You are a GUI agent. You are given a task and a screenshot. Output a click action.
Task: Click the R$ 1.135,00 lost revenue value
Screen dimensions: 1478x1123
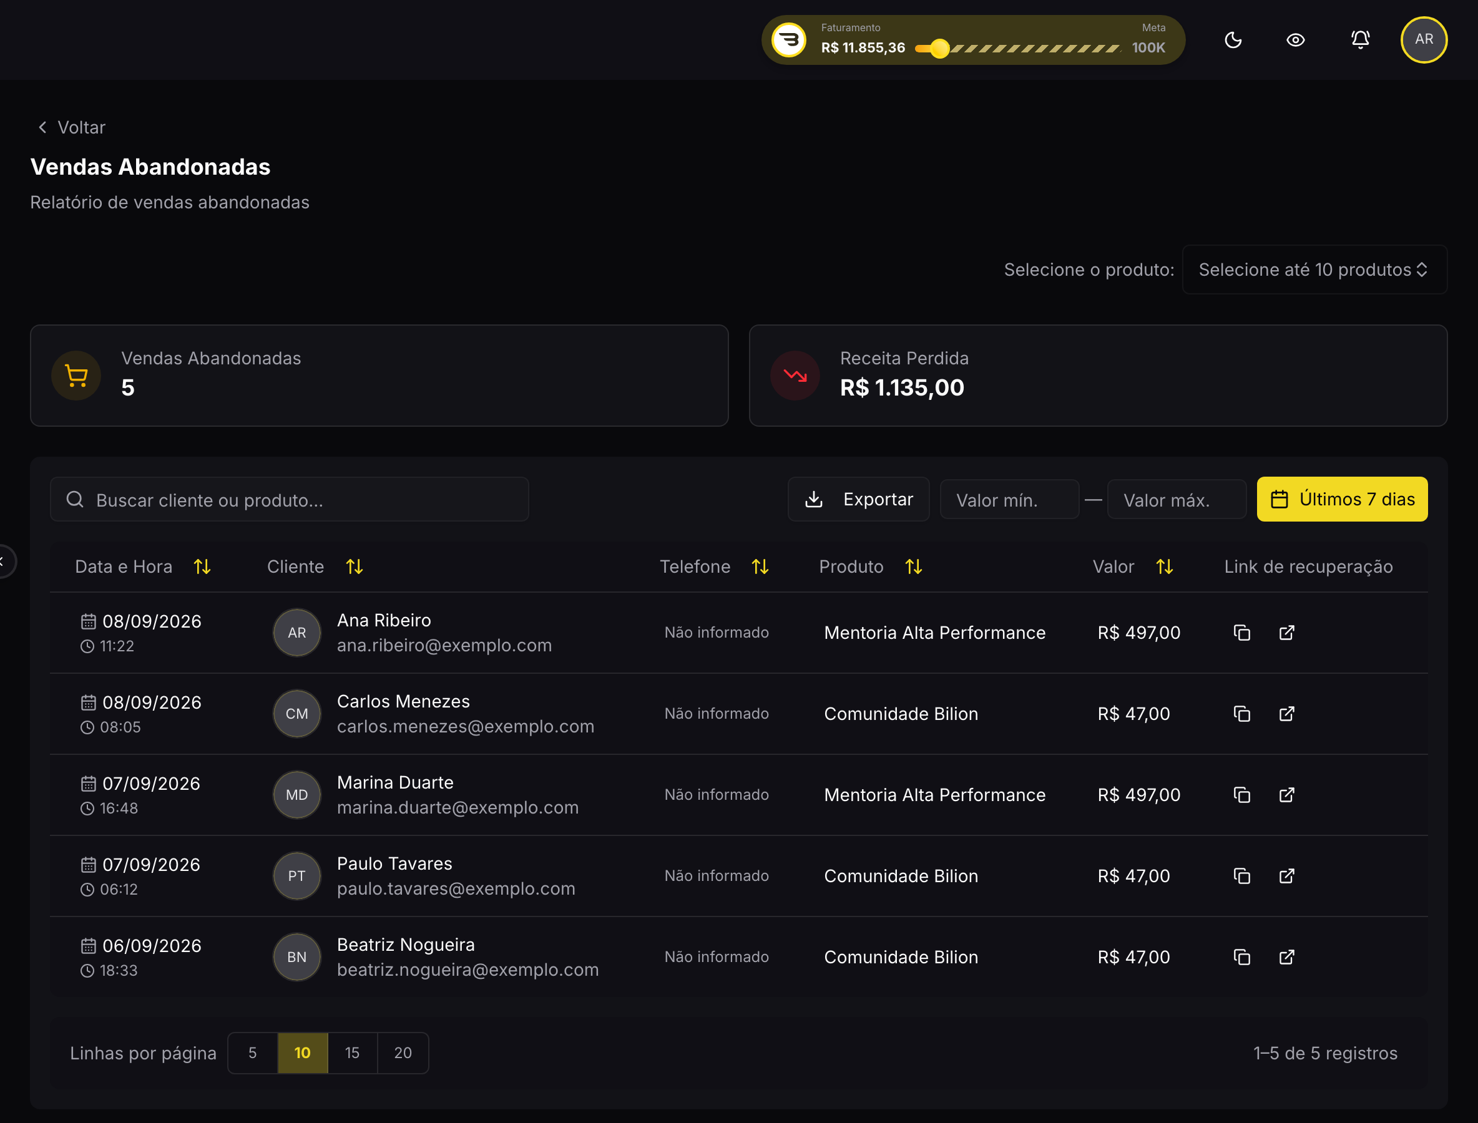click(901, 387)
